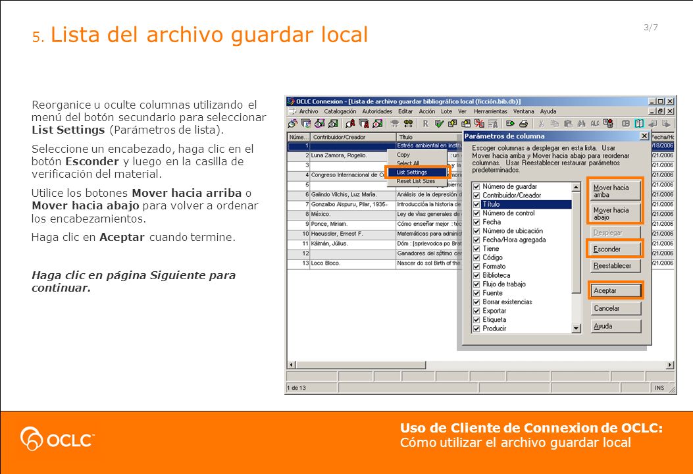Select the Título item in column list

(x=526, y=204)
